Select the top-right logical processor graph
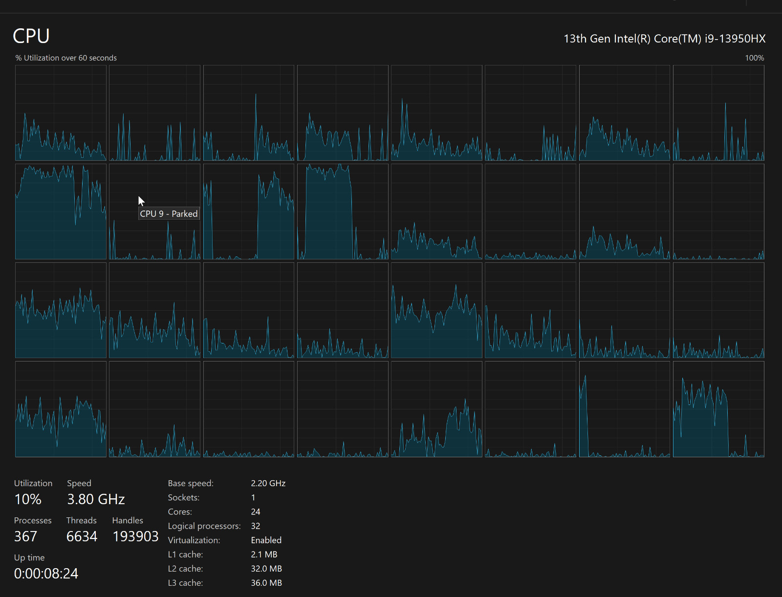Viewport: 782px width, 597px height. [718, 113]
